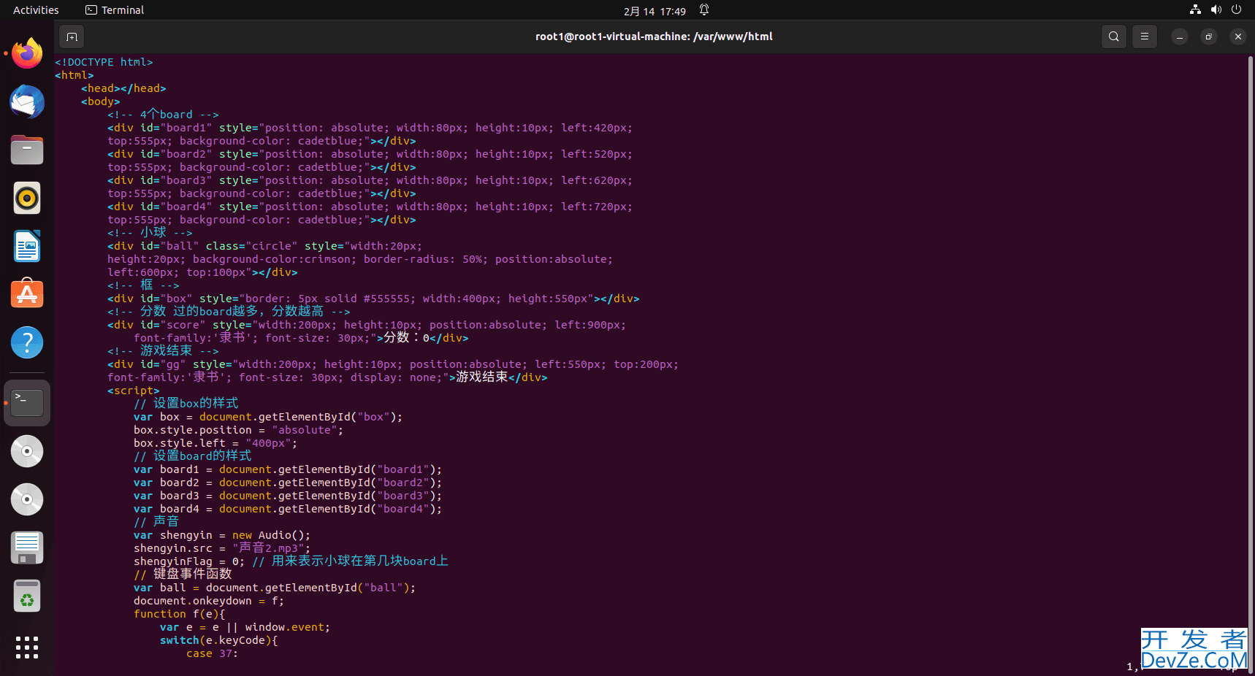Viewport: 1255px width, 676px height.
Task: Launch Thunderbird mail from the dock
Action: pyautogui.click(x=27, y=101)
